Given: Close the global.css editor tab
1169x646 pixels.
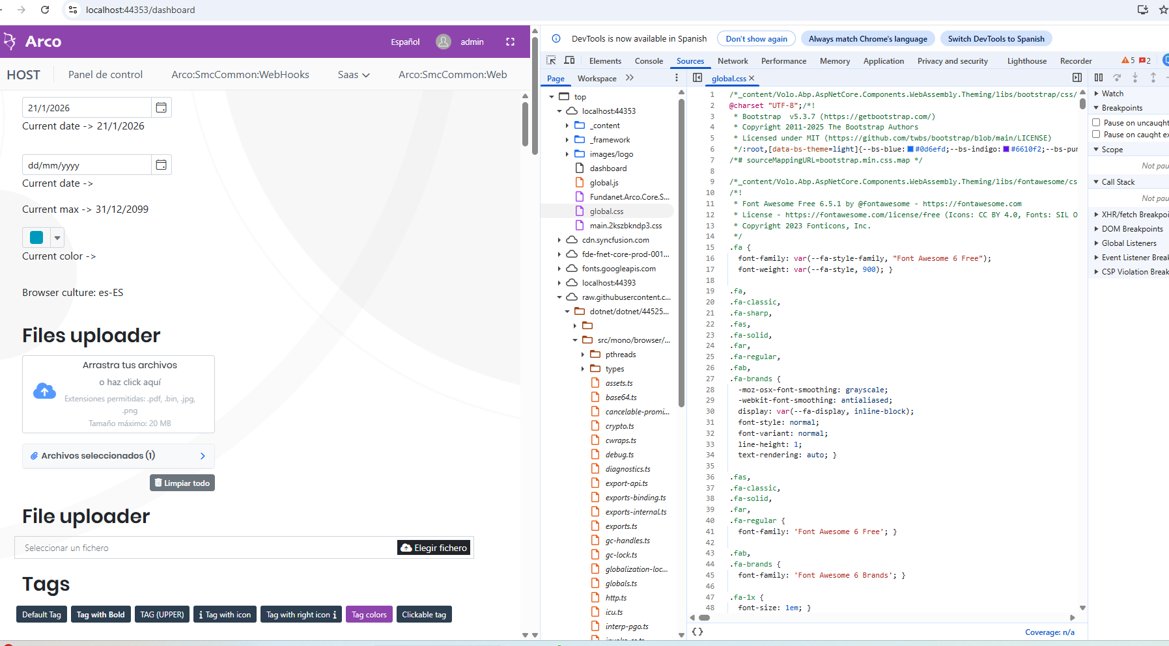Looking at the screenshot, I should [x=752, y=78].
